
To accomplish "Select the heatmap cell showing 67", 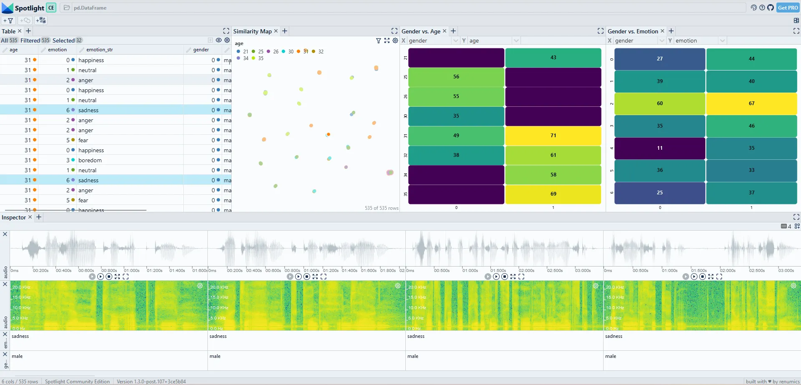I will tap(751, 103).
